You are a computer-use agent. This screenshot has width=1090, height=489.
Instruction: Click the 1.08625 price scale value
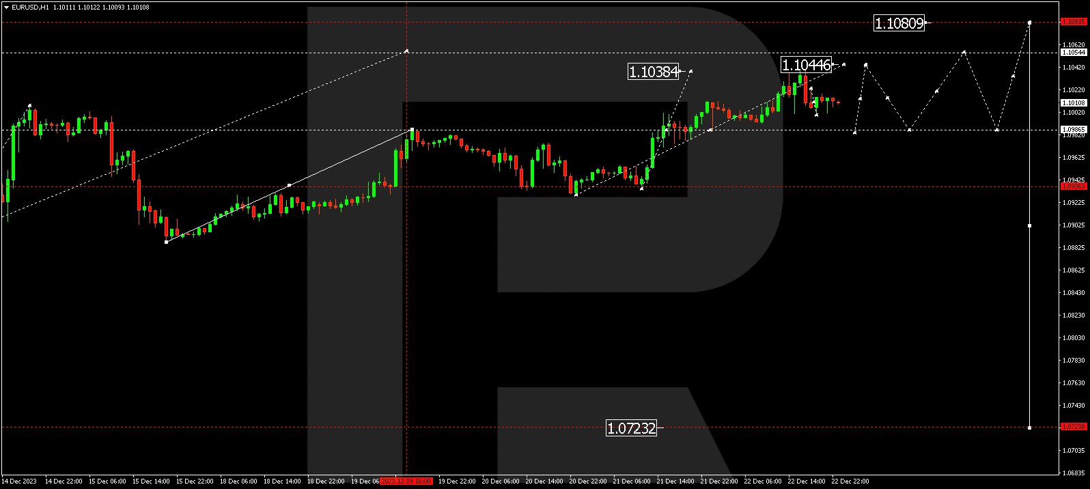(1074, 270)
